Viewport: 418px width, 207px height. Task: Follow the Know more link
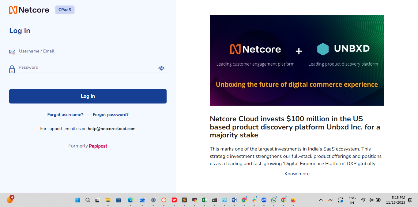(297, 174)
